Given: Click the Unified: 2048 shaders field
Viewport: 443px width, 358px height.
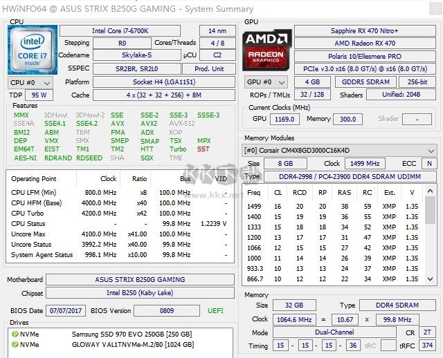Looking at the screenshot, I should (401, 95).
